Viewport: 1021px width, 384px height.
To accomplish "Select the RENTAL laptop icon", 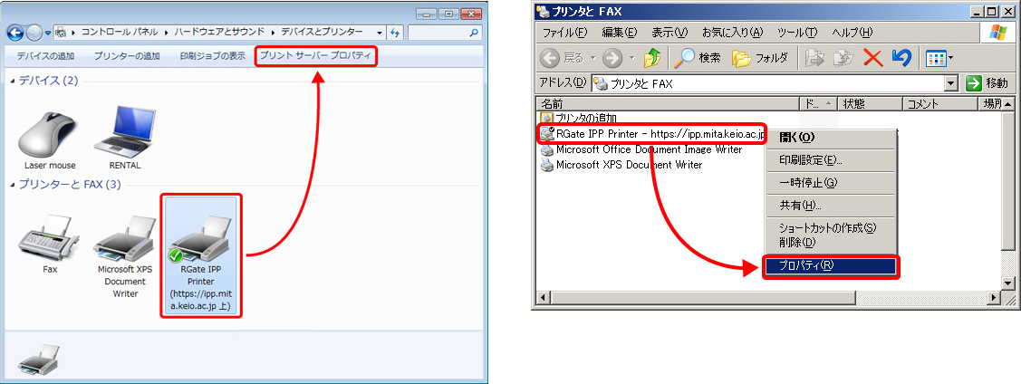I will [126, 134].
